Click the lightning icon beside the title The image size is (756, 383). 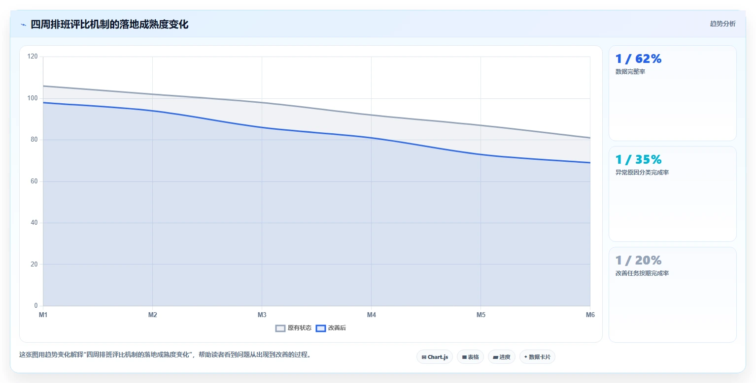(x=23, y=25)
